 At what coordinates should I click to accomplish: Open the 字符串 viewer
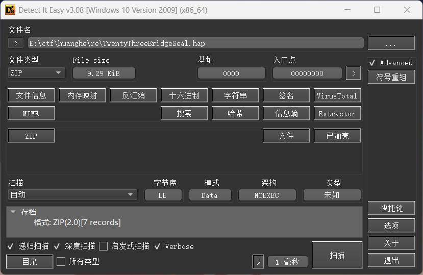click(x=235, y=95)
